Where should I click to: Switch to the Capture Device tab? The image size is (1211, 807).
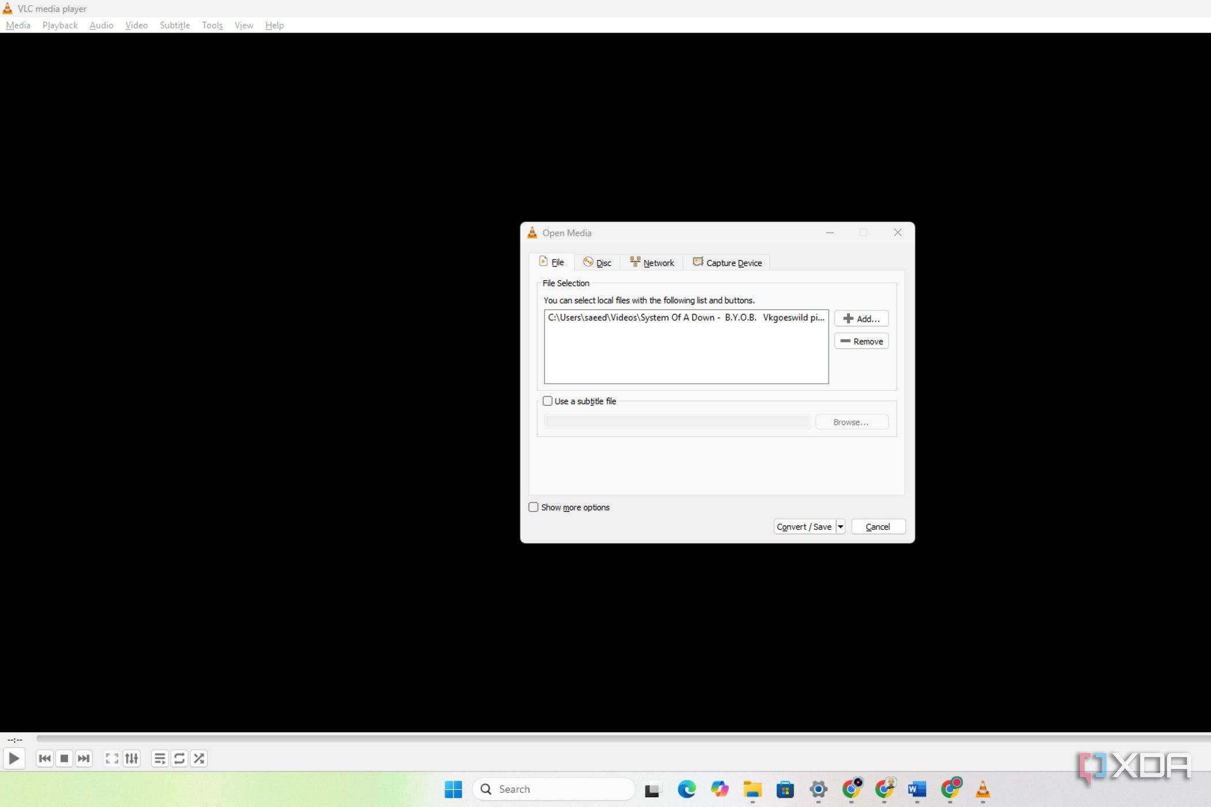[x=727, y=263]
